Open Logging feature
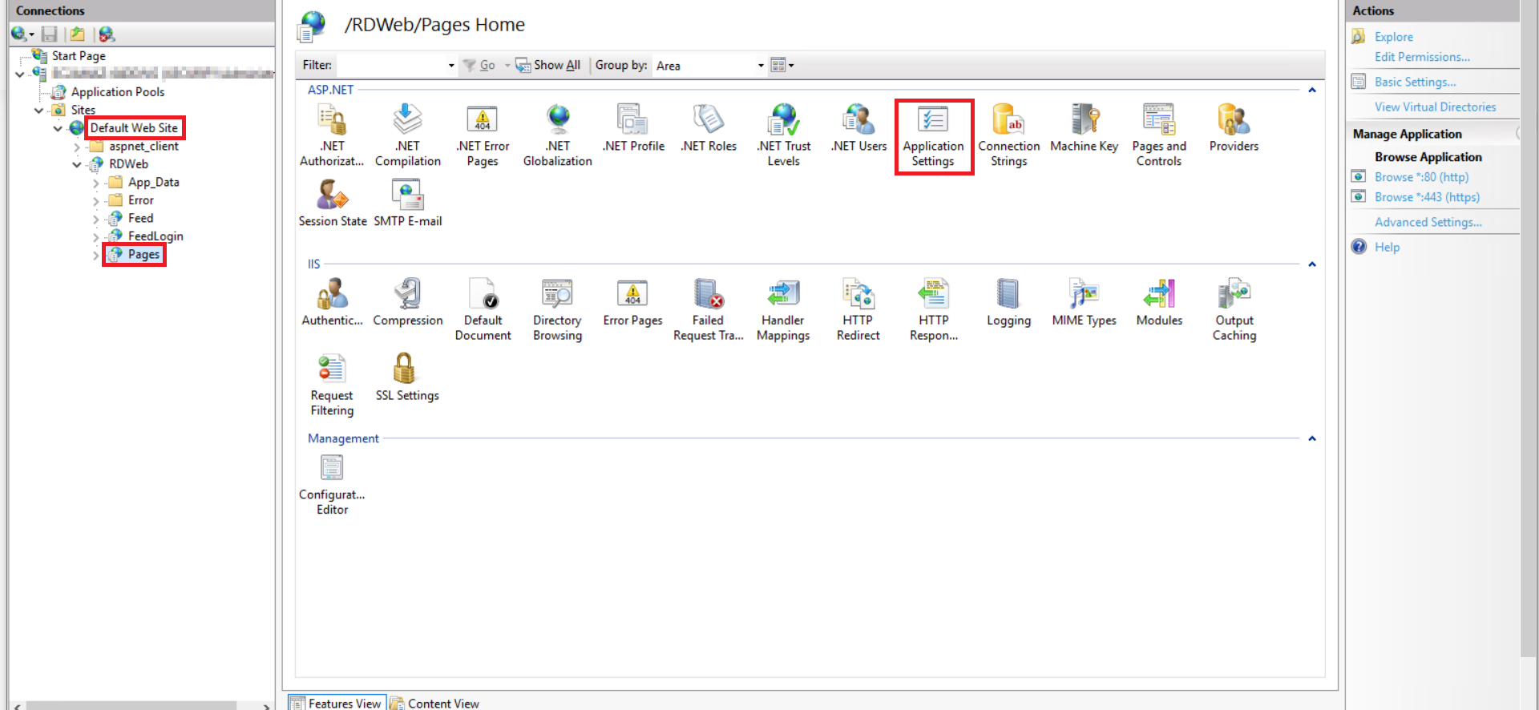This screenshot has width=1539, height=710. (x=1009, y=302)
